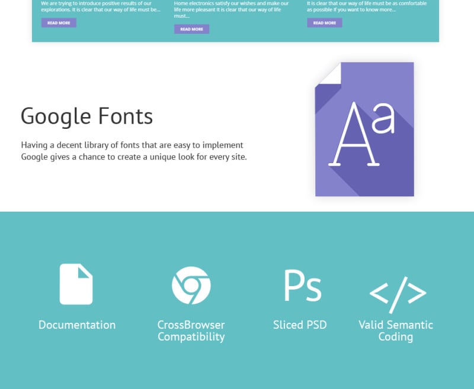
Task: Click the Valid Semantic Coding label
Action: (396, 330)
